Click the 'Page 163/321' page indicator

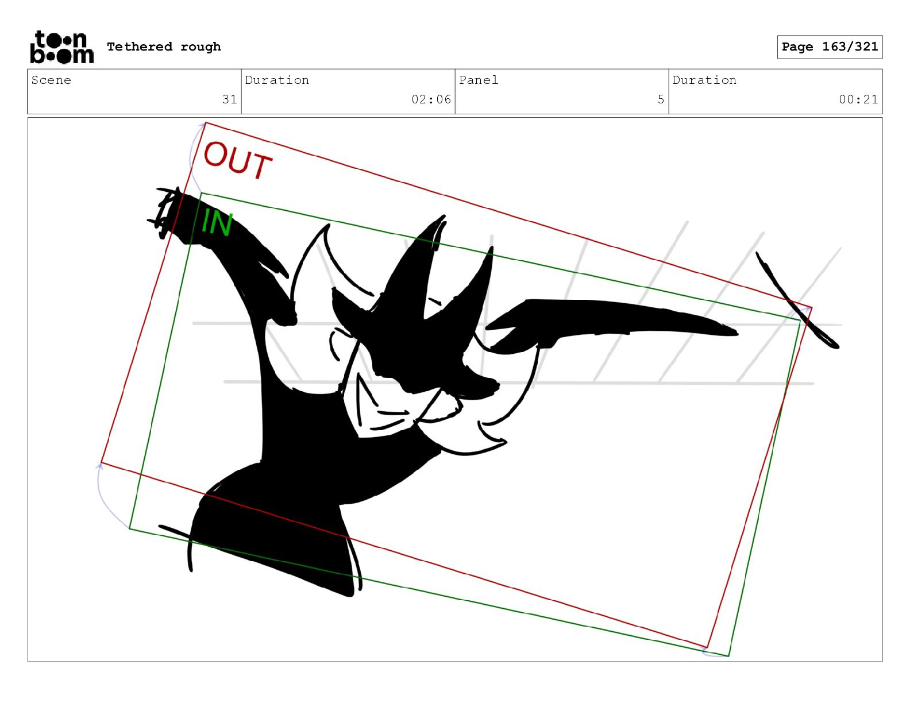[830, 47]
